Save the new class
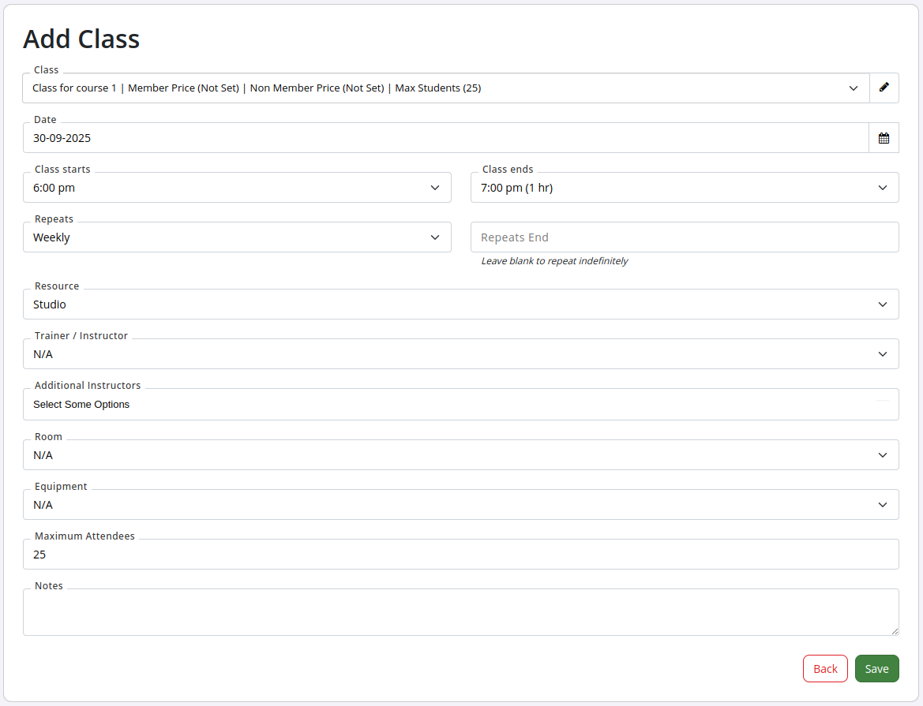 point(876,669)
